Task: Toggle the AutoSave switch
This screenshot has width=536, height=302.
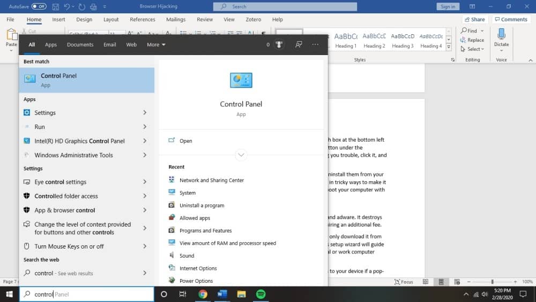Action: click(x=39, y=6)
